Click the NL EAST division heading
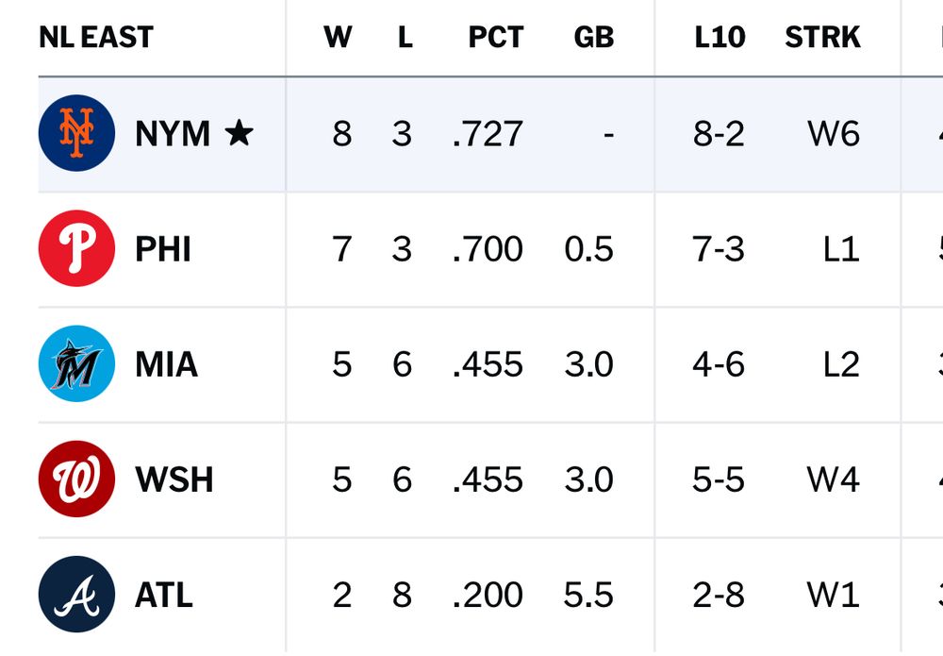Viewport: 943px width, 656px height. (96, 37)
